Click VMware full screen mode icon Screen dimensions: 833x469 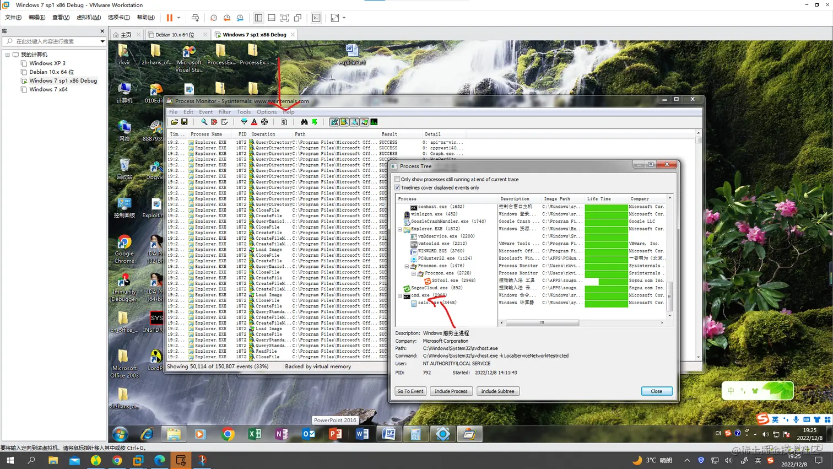pyautogui.click(x=285, y=18)
